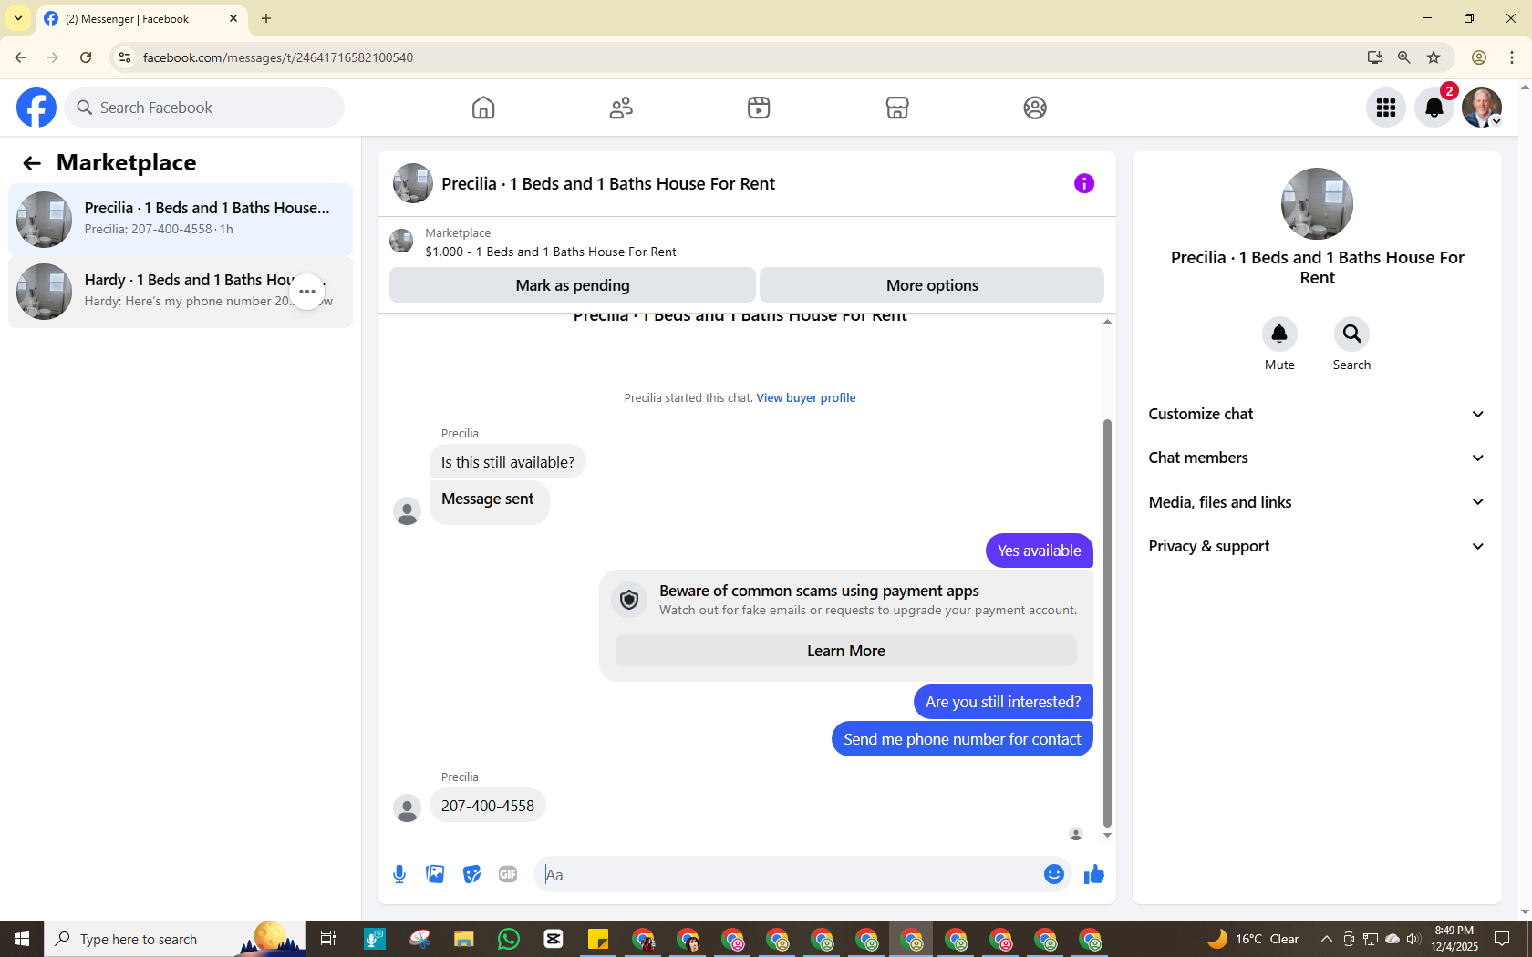The image size is (1532, 957).
Task: Click the browser address bar URL
Action: 278,57
